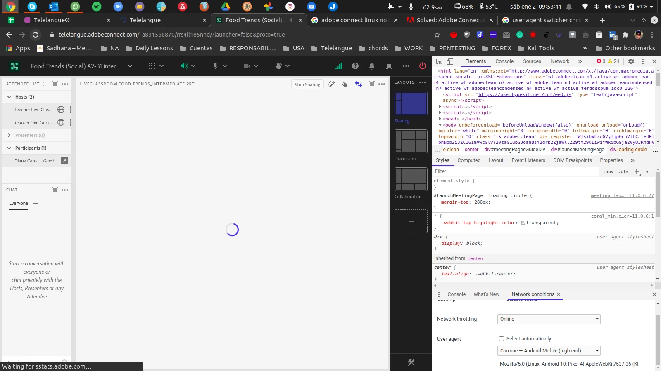The width and height of the screenshot is (661, 371).
Task: Open DevTools settings gear
Action: (x=631, y=61)
